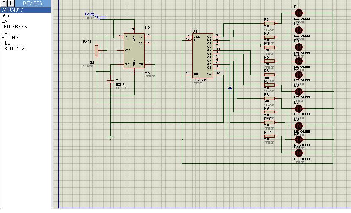This screenshot has width=351, height=213.
Task: Click the blue origin marker on the schematic
Action: click(x=230, y=88)
